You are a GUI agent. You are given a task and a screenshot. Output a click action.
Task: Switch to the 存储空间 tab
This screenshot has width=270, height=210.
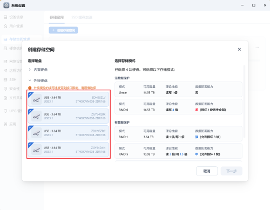57,17
